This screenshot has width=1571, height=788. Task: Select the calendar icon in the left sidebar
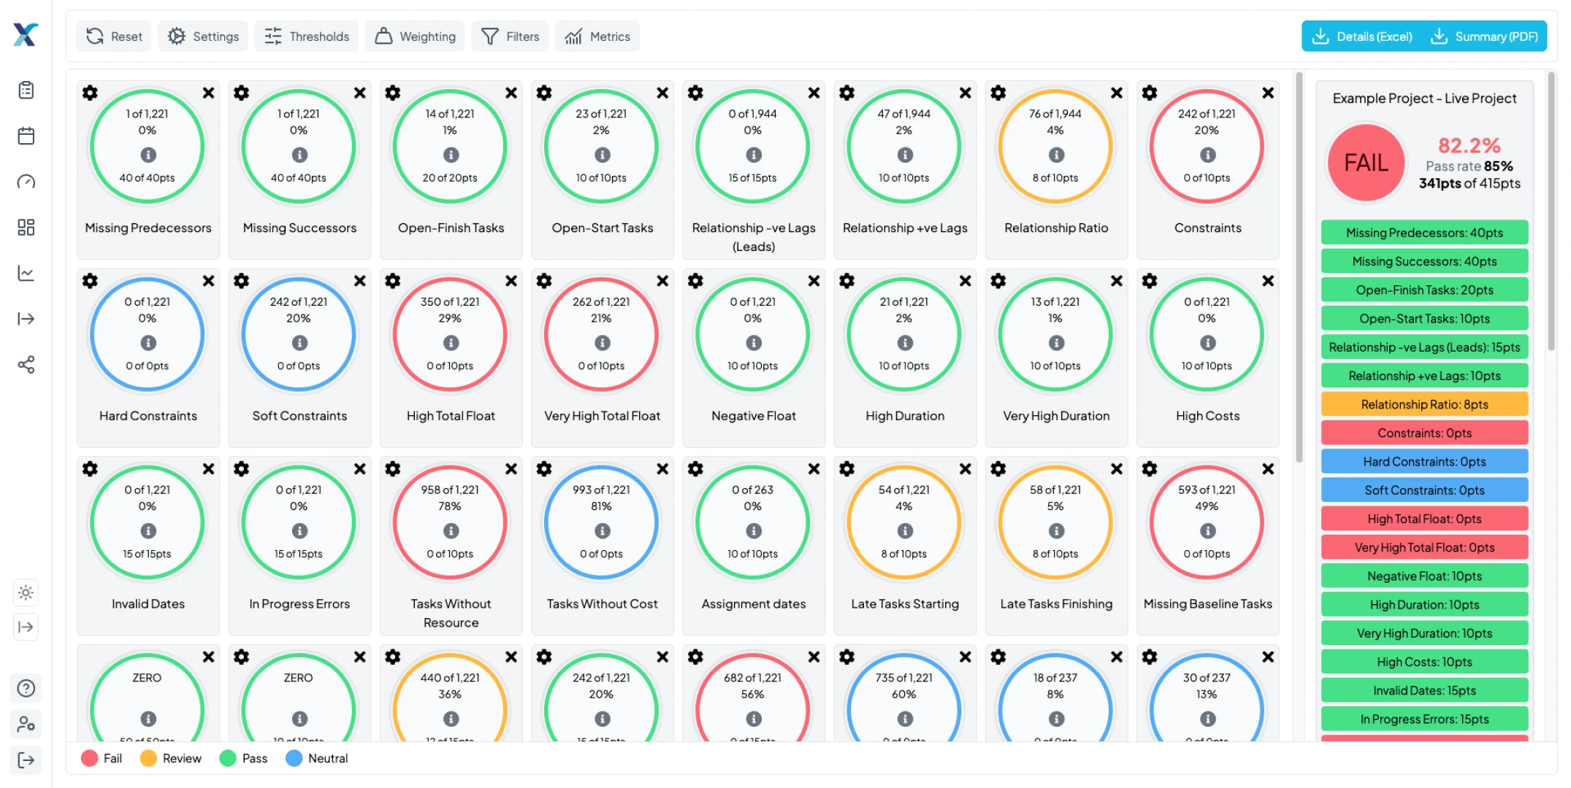click(26, 136)
